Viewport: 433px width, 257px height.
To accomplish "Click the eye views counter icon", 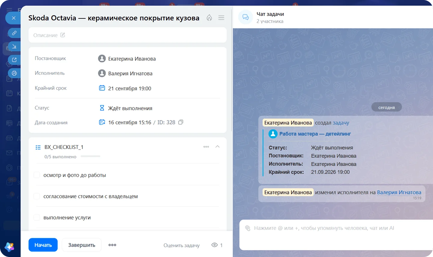I will click(x=214, y=245).
